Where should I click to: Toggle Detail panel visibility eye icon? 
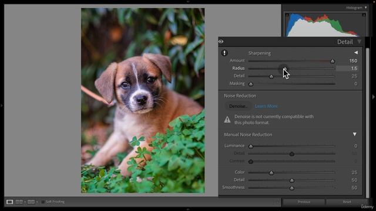(x=221, y=42)
